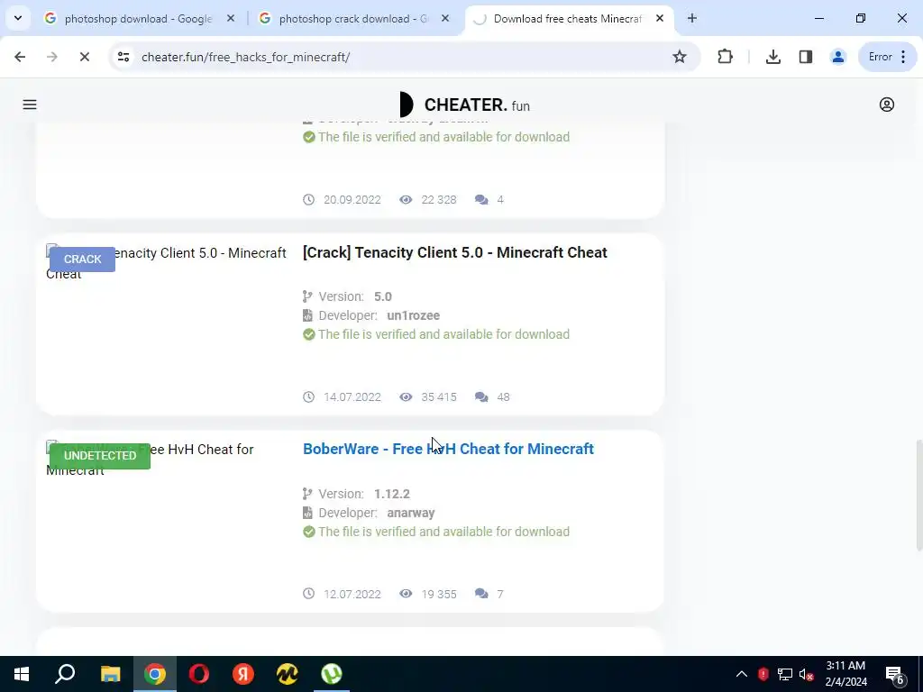Image resolution: width=923 pixels, height=692 pixels.
Task: Launch Opera browser from taskbar
Action: click(199, 674)
